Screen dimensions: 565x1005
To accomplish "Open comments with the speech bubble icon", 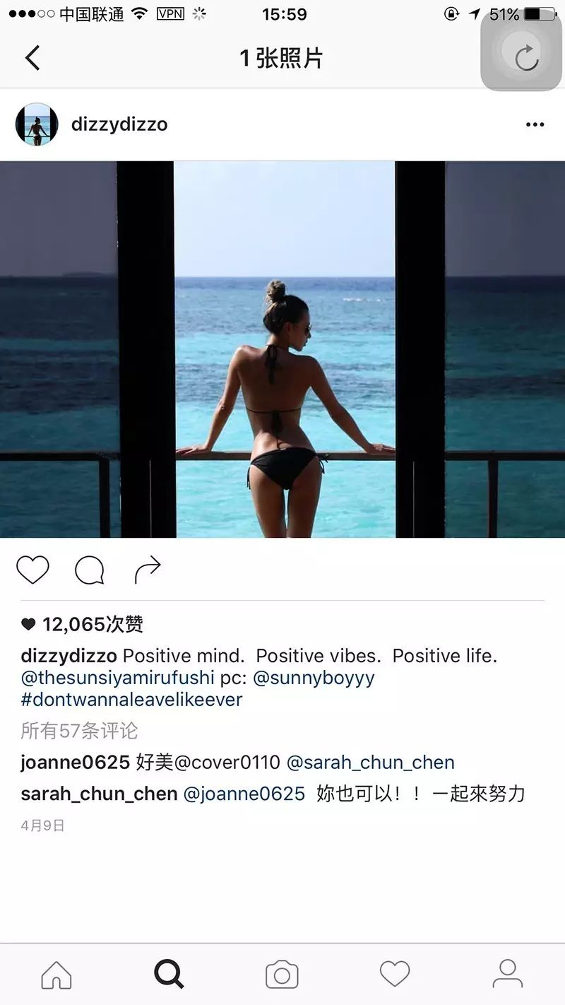I will point(90,570).
